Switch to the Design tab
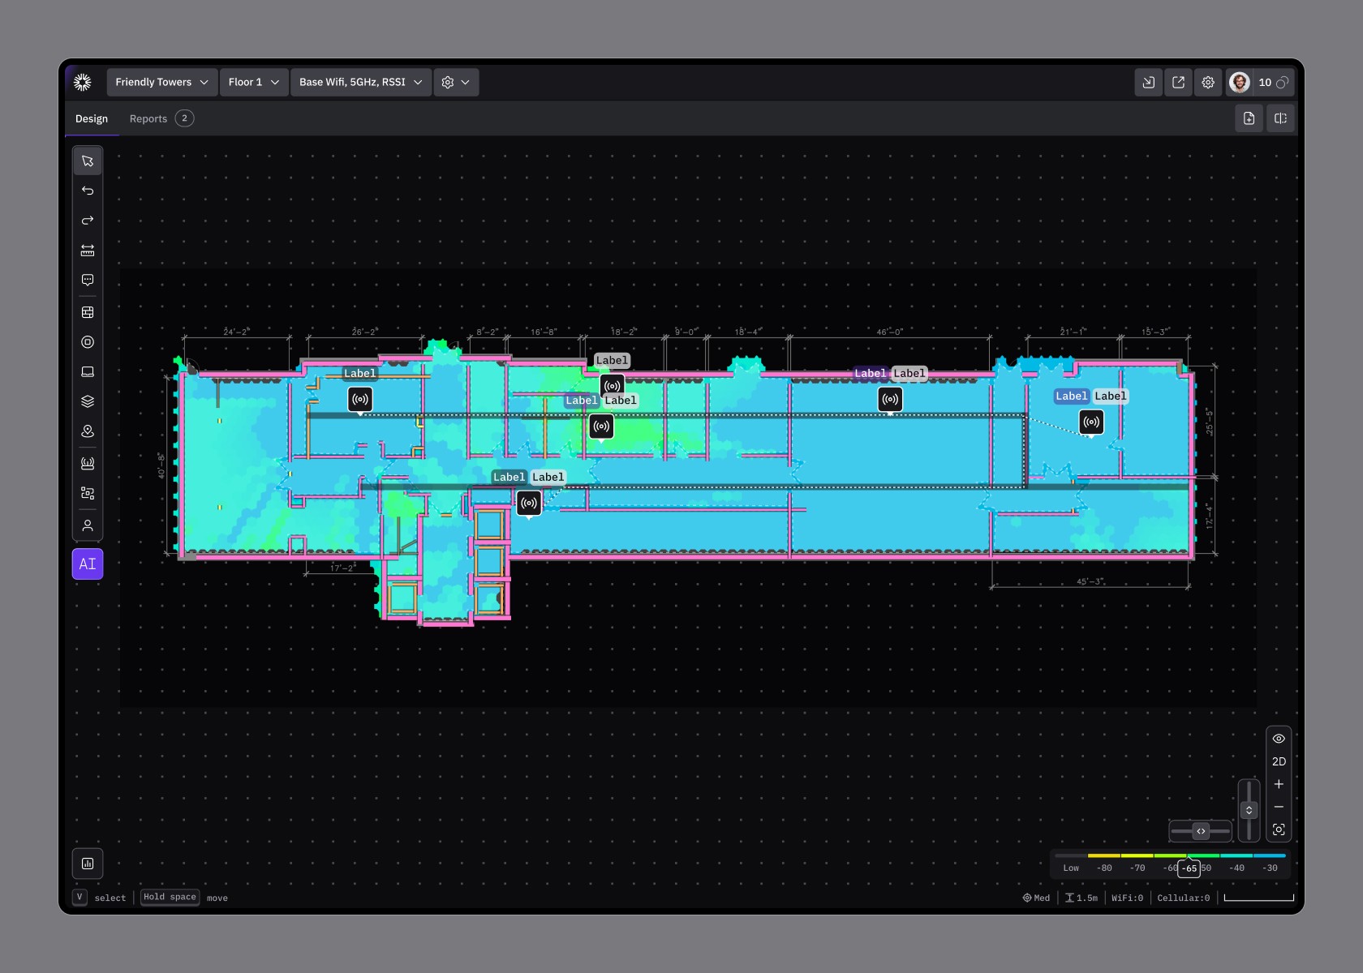 click(92, 118)
